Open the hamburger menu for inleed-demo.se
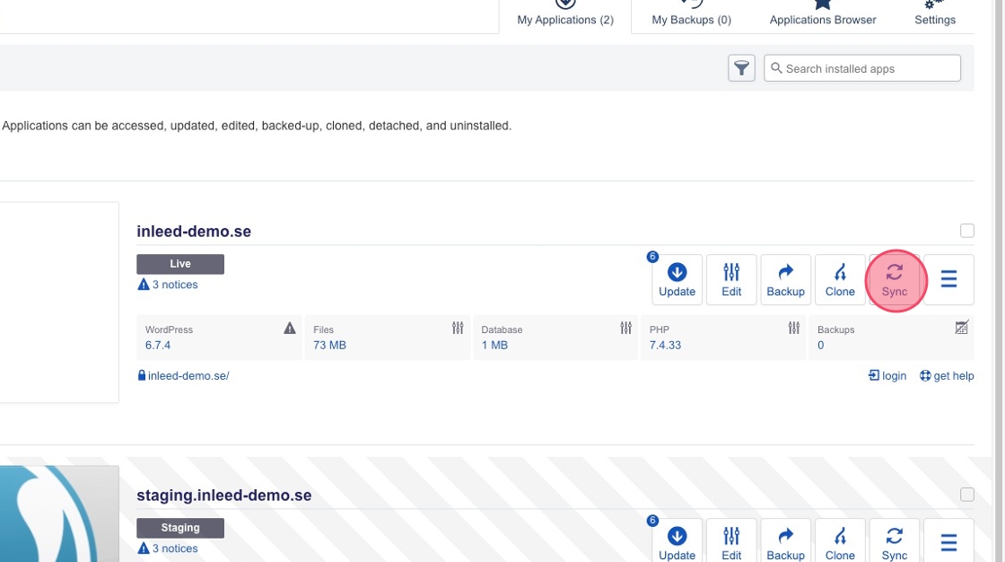 click(948, 280)
